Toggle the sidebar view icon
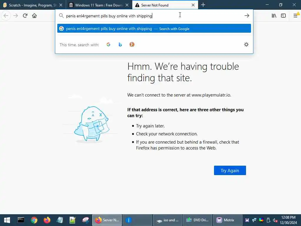The height and width of the screenshot is (226, 301). (283, 16)
